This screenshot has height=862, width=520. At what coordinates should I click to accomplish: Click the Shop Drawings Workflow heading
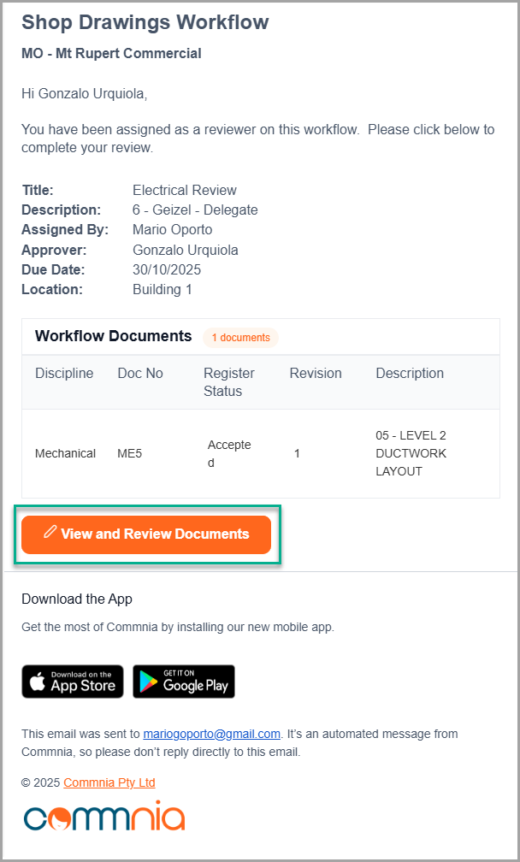145,23
